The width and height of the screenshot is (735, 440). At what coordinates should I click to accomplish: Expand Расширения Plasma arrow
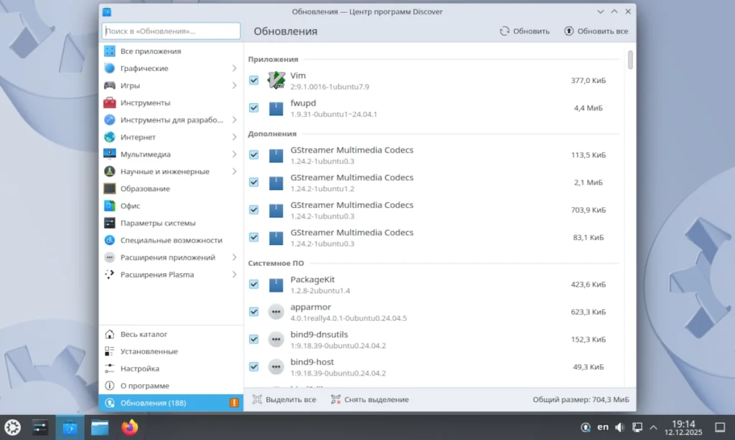(235, 274)
